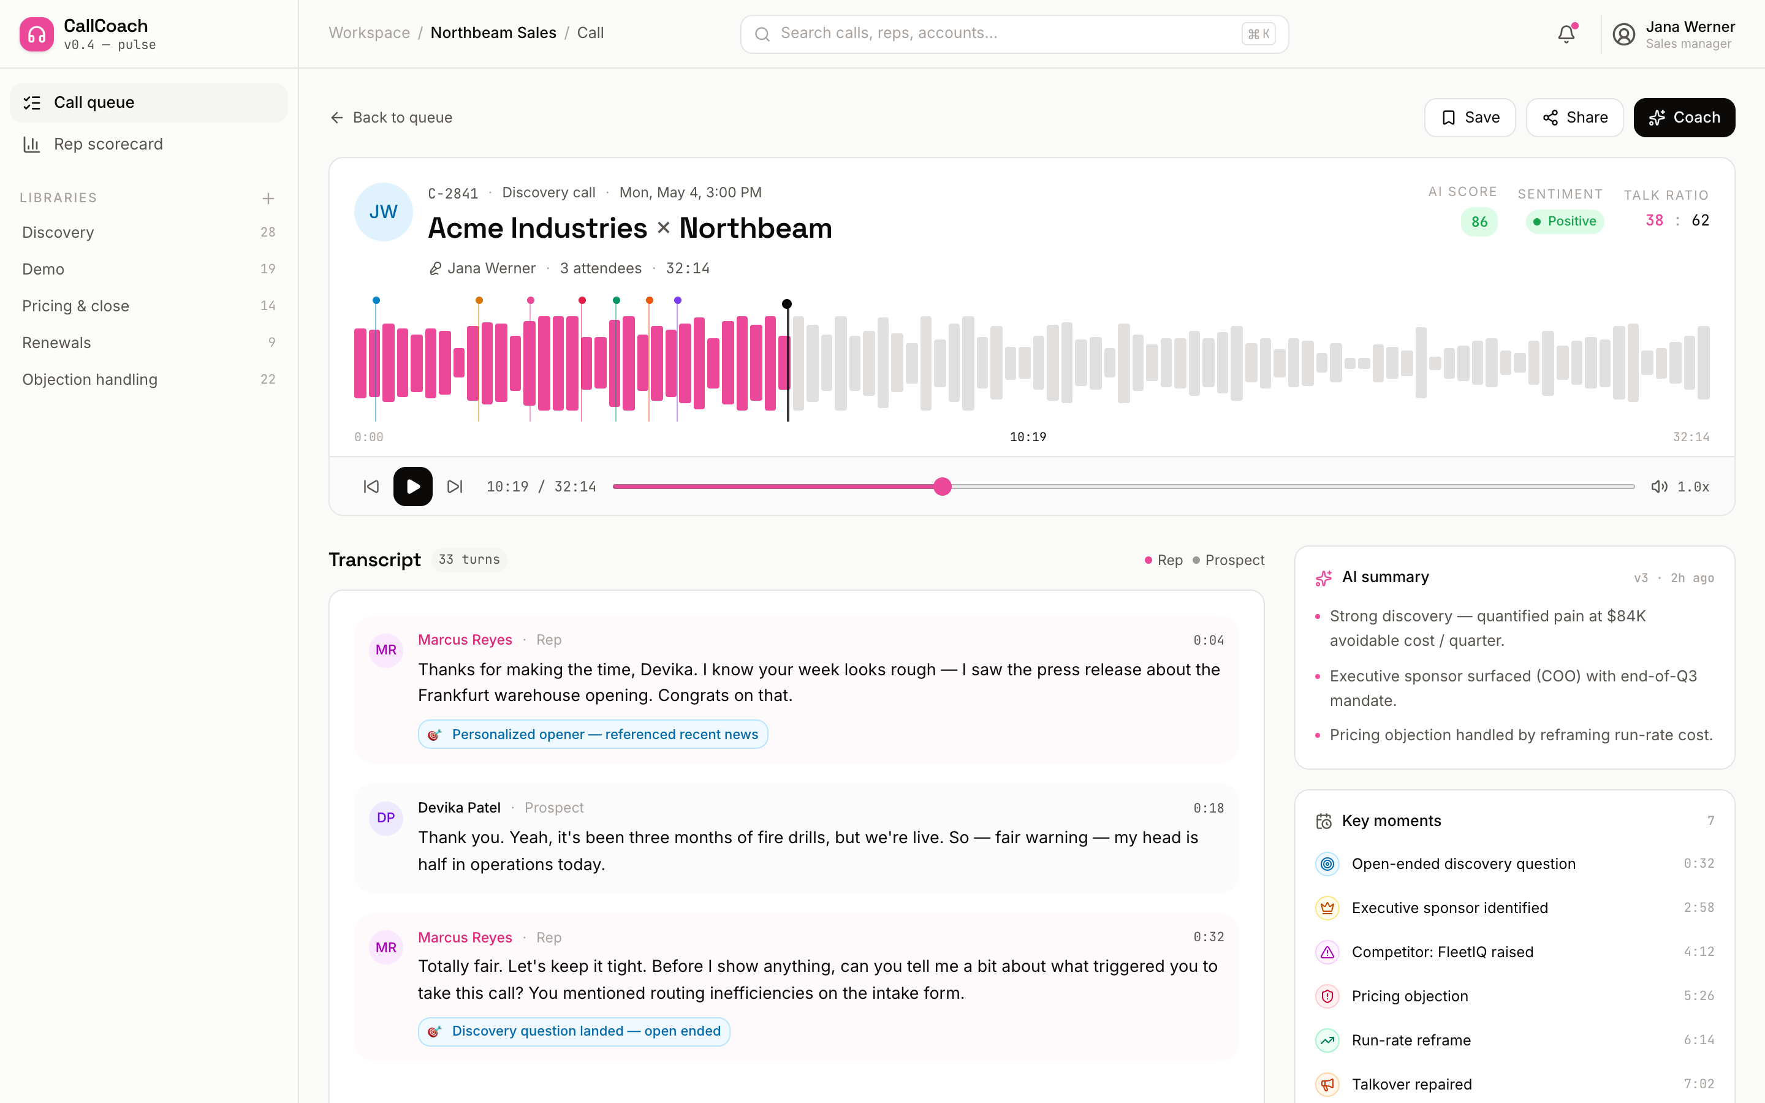Click the first orange waveform moment marker
The image size is (1765, 1103).
(479, 300)
